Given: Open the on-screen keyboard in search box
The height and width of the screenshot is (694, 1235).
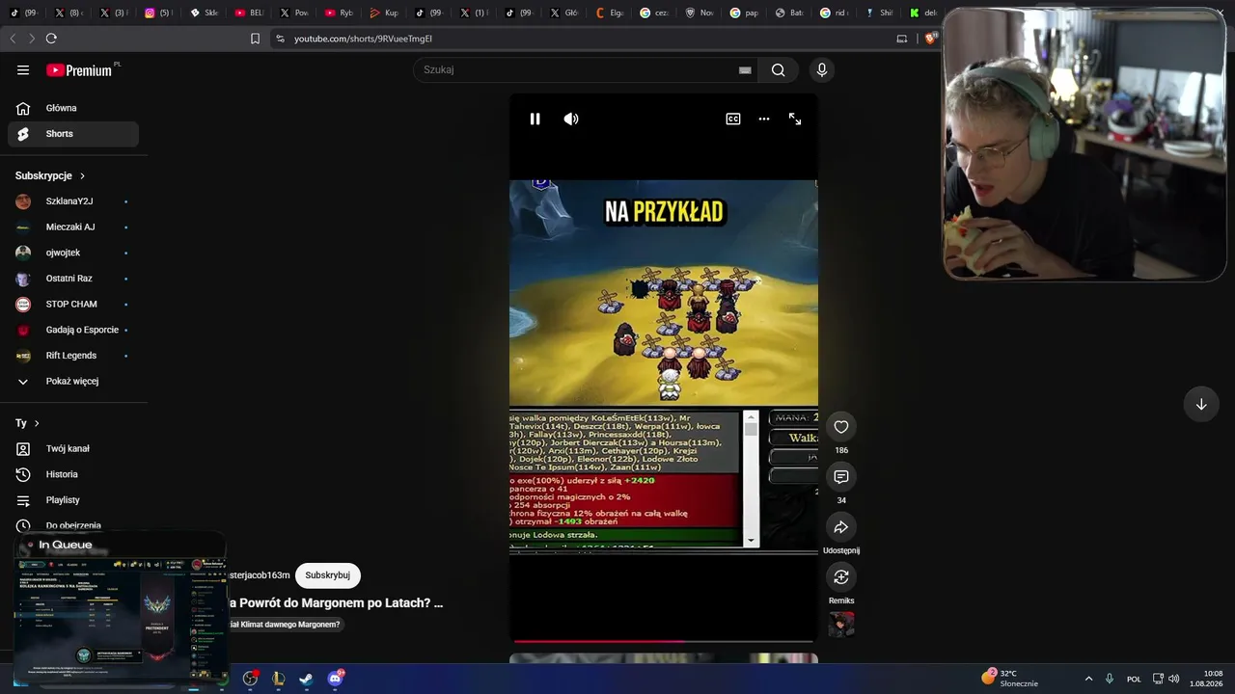Looking at the screenshot, I should 745,69.
